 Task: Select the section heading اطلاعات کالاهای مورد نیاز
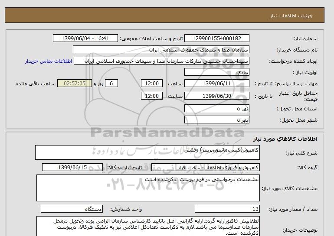coord(285,139)
